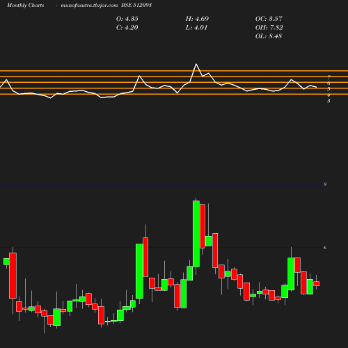The height and width of the screenshot is (348, 348).
Task: Click the highest peak of white line
Action: click(x=196, y=64)
